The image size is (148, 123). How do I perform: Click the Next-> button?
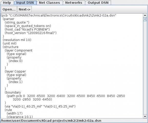pyautogui.click(x=25, y=9)
